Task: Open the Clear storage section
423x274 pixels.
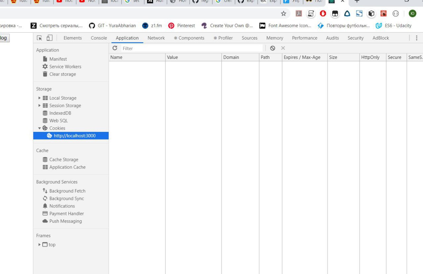Action: coord(59,74)
